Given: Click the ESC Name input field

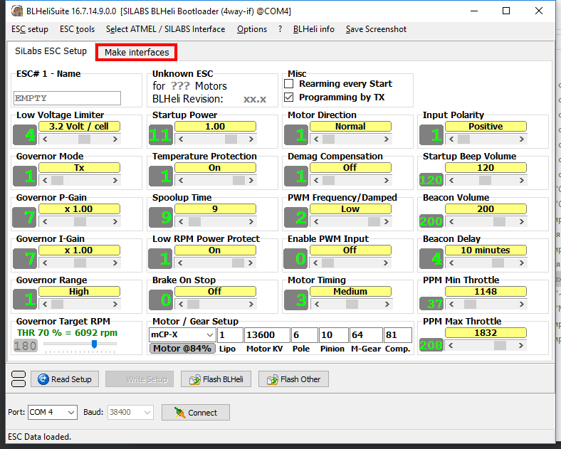Looking at the screenshot, I should (67, 98).
